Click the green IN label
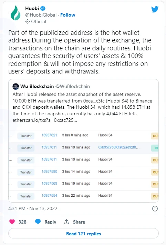166x245 pixels. (155, 148)
